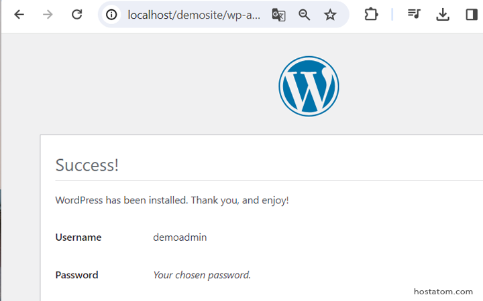Click the localhost/demosite address bar
This screenshot has width=483, height=301.
click(193, 15)
